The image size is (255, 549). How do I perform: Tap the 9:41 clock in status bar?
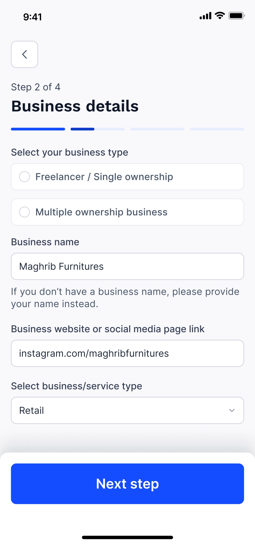33,17
